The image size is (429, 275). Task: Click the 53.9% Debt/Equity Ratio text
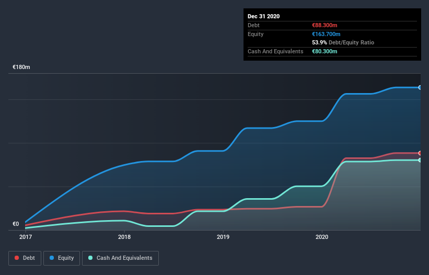pyautogui.click(x=343, y=42)
